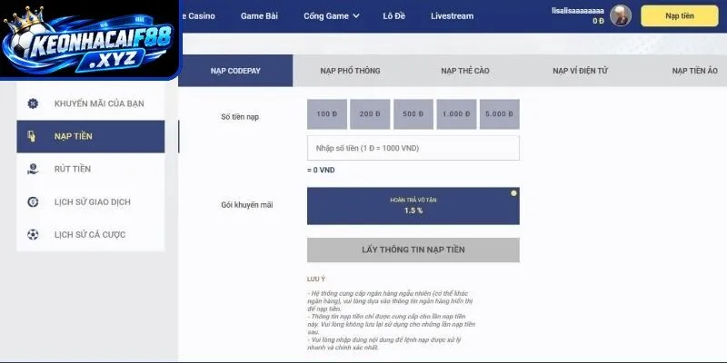Select the 100 Đ deposit amount

tap(327, 114)
